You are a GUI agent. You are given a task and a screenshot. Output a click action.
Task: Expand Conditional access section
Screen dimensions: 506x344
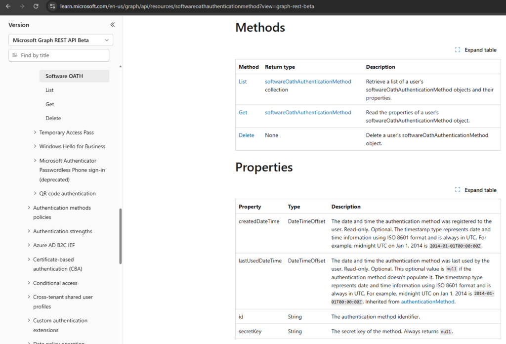tap(29, 283)
